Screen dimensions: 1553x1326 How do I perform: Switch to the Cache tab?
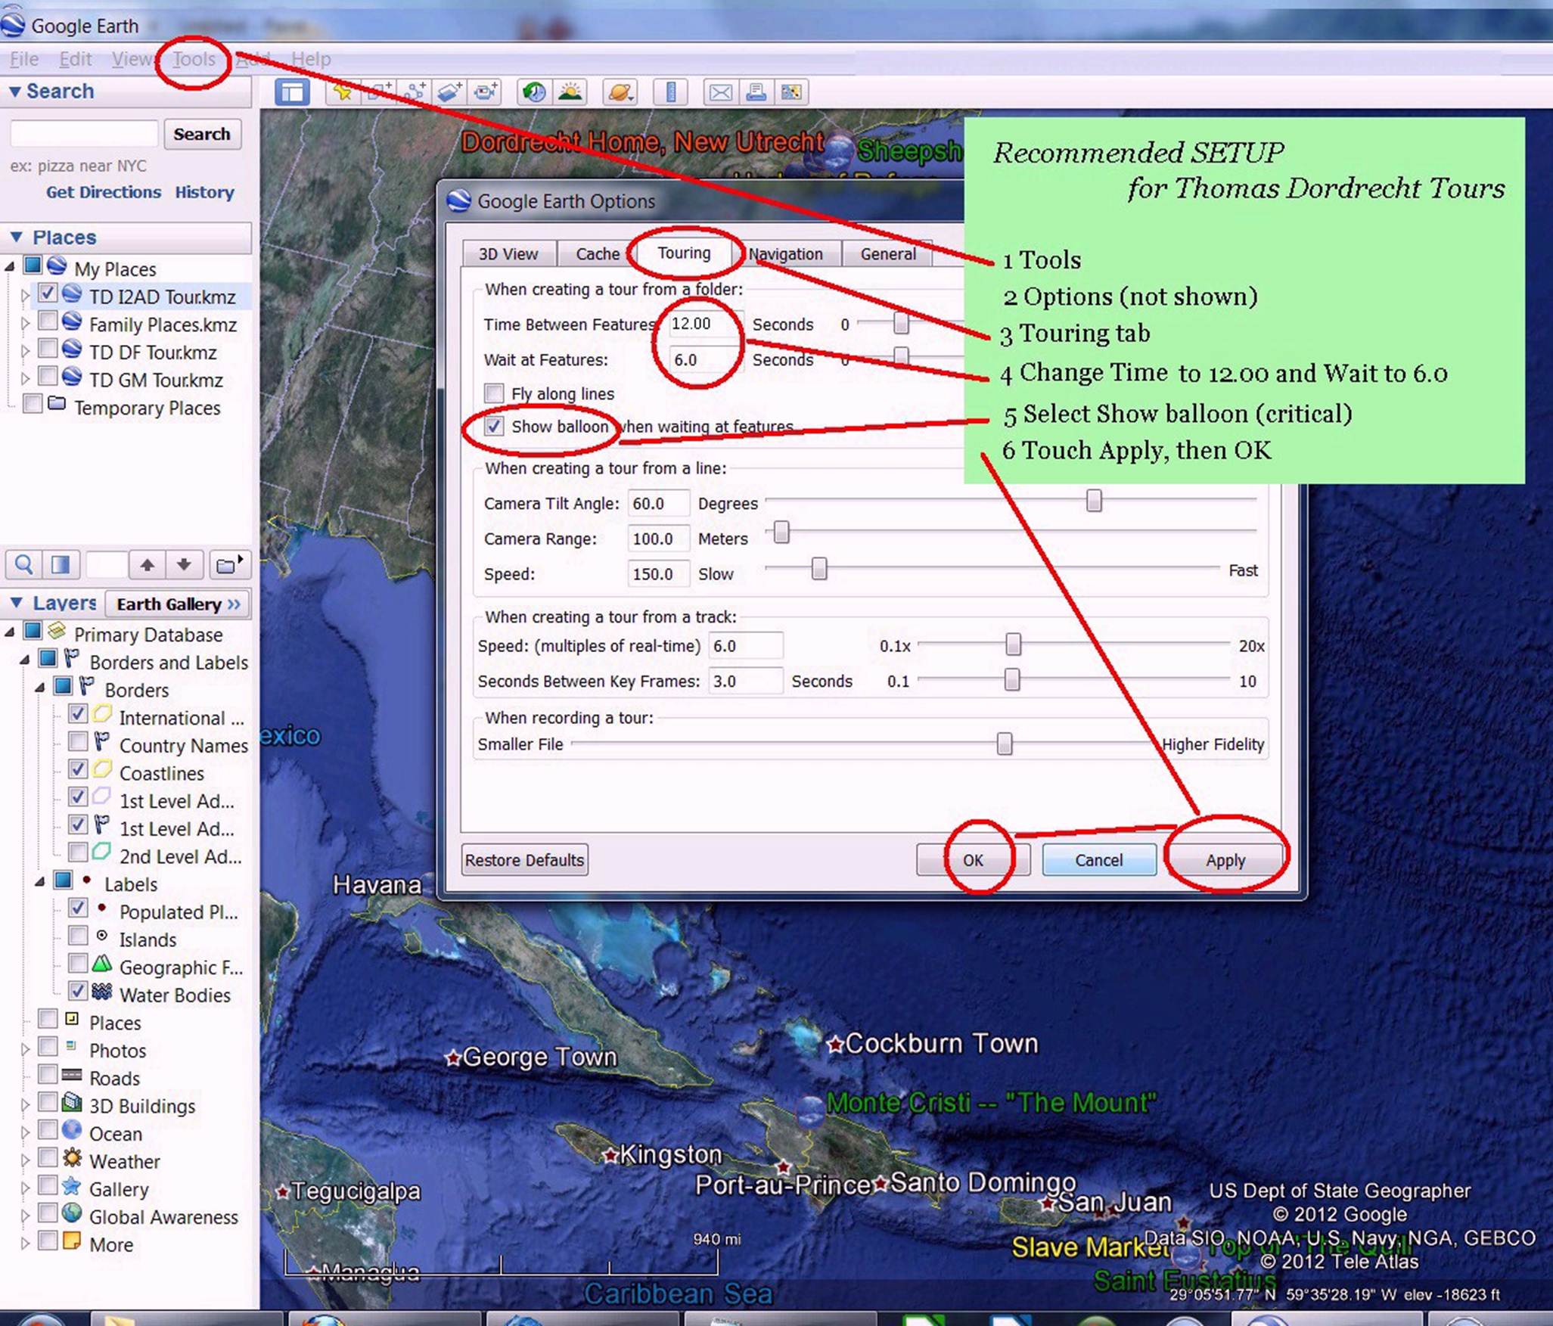click(598, 254)
